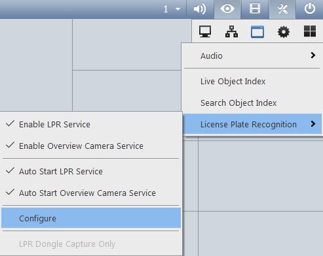Select the network topology icon
Screen dimensions: 323x256
point(231,32)
